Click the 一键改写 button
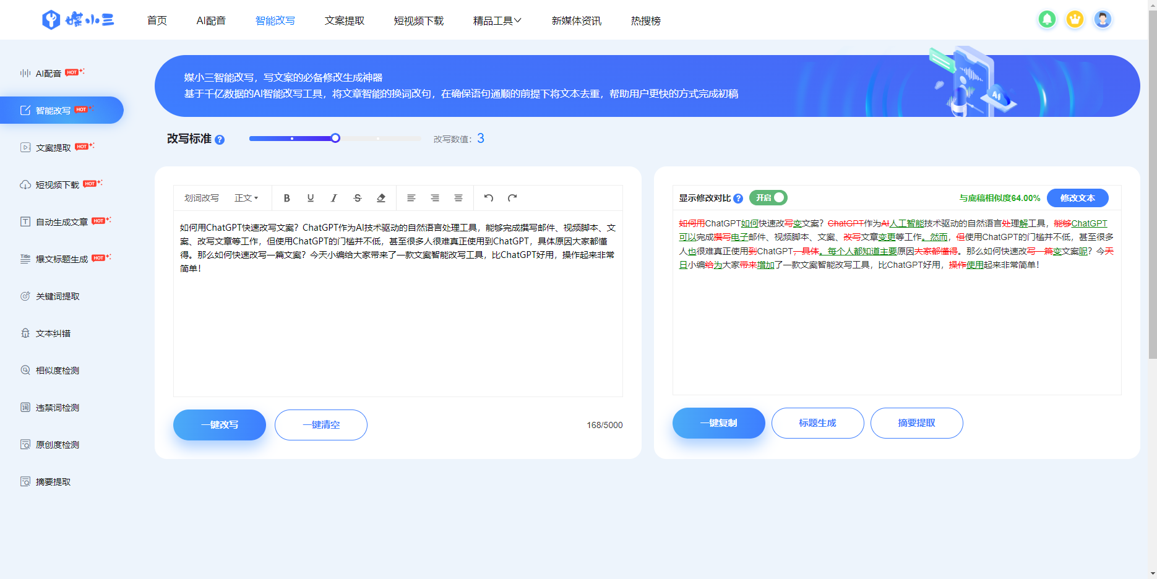The width and height of the screenshot is (1157, 579). click(220, 425)
